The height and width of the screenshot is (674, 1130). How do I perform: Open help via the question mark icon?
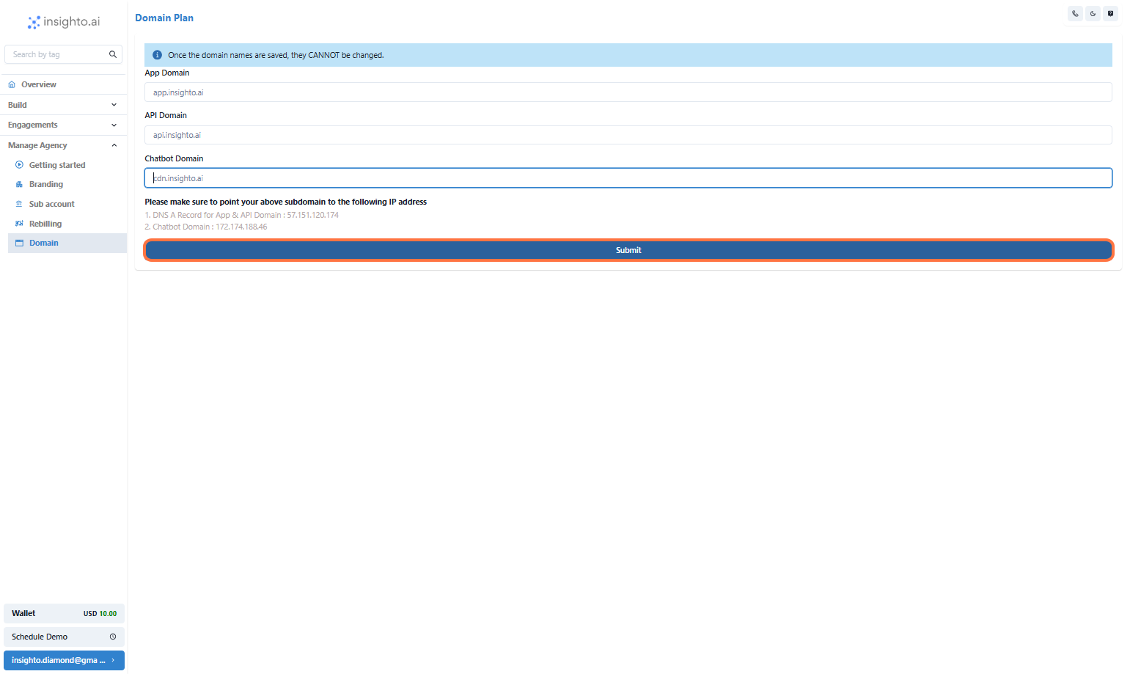pyautogui.click(x=1110, y=13)
